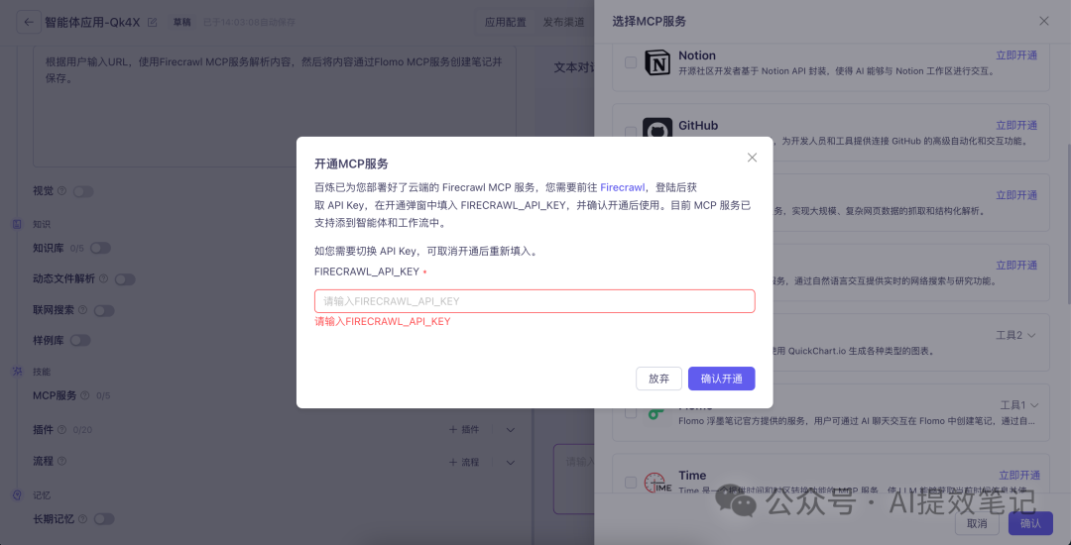This screenshot has height=545, width=1071.
Task: Click 立即开通 beside the 结构化解析 description
Action: coord(1016,195)
